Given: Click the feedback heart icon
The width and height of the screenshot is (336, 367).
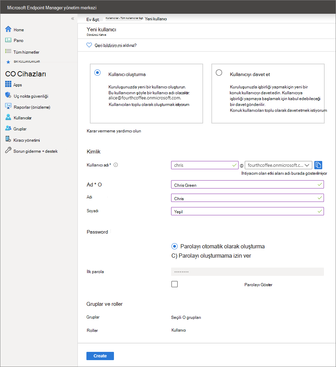Looking at the screenshot, I should [x=89, y=45].
